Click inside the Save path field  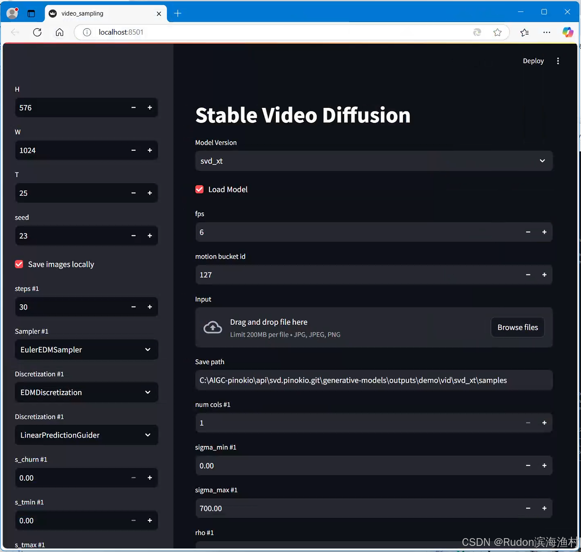click(x=374, y=380)
